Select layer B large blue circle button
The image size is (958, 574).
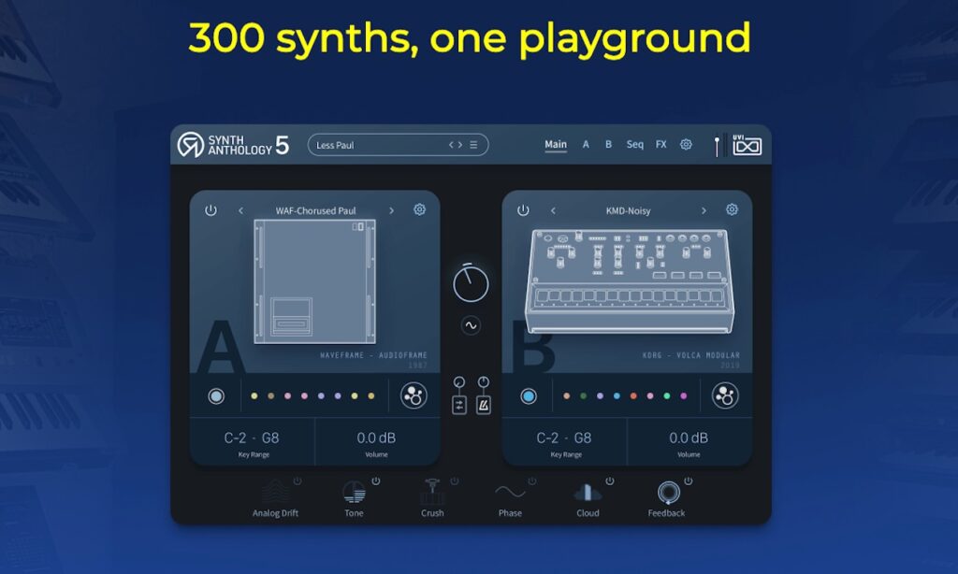pos(529,396)
